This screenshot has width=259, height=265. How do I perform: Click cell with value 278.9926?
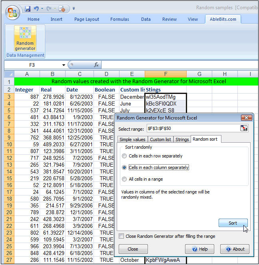click(x=52, y=97)
